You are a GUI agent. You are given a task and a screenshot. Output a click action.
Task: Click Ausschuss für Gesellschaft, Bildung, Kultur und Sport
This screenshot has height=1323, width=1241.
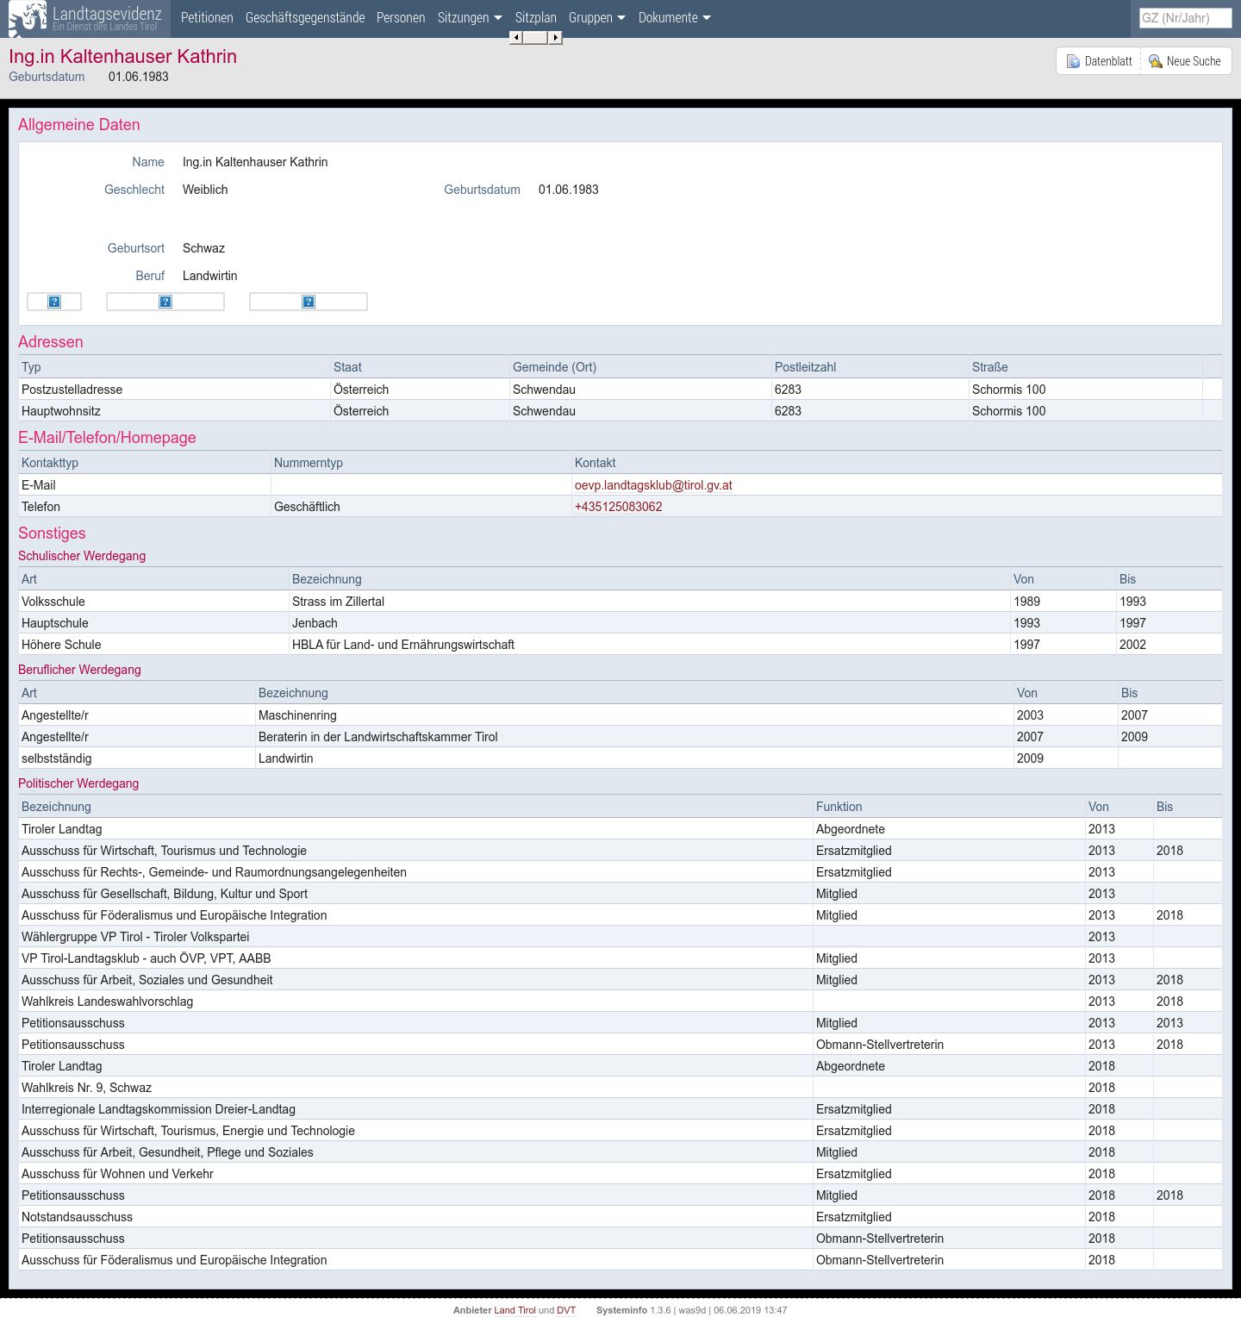[165, 894]
